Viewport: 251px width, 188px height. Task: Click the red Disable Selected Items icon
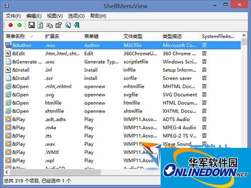pos(11,25)
